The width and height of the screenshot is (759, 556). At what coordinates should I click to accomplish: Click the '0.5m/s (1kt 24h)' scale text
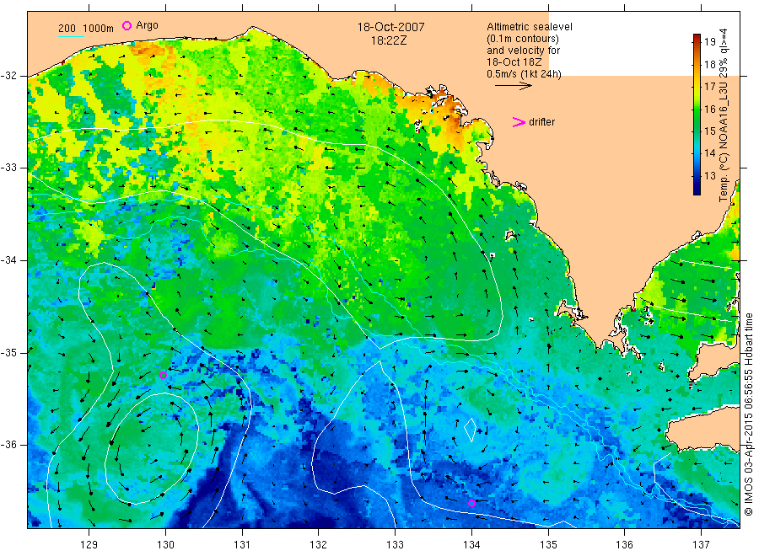[524, 74]
